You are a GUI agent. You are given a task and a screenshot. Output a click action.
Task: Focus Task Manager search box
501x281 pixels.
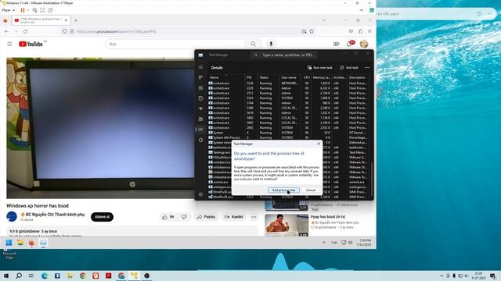(x=283, y=55)
